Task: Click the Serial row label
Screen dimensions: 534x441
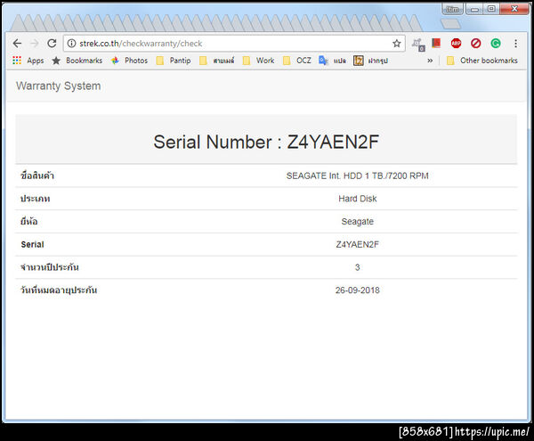Action: [x=32, y=244]
